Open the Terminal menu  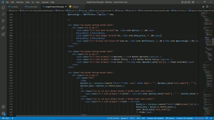(45, 2)
